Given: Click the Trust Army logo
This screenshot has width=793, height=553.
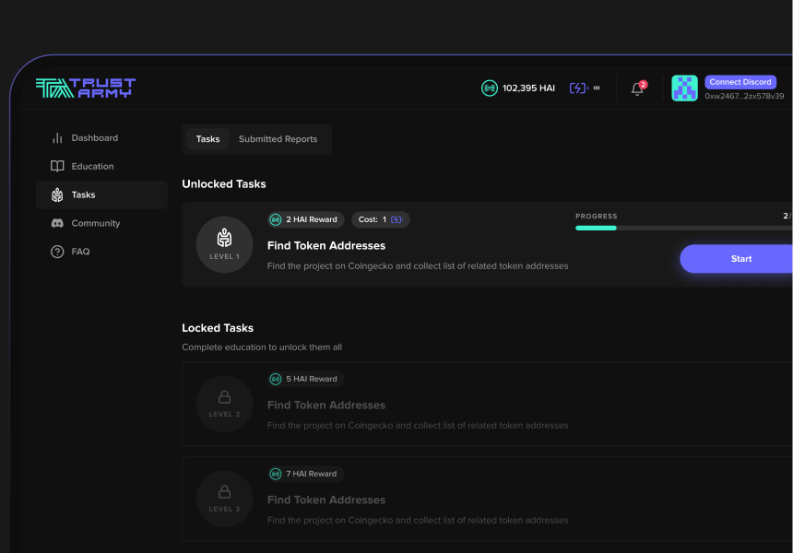Looking at the screenshot, I should click(86, 88).
